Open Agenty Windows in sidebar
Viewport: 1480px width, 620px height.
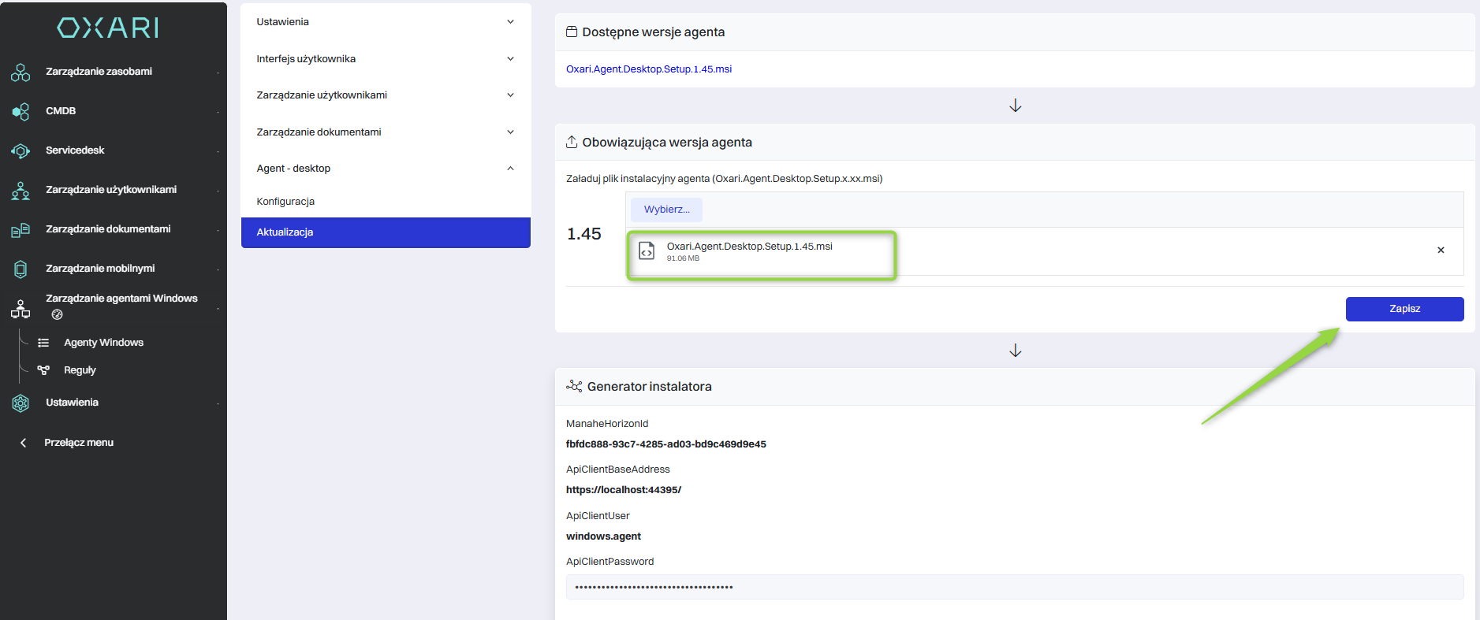pos(103,343)
